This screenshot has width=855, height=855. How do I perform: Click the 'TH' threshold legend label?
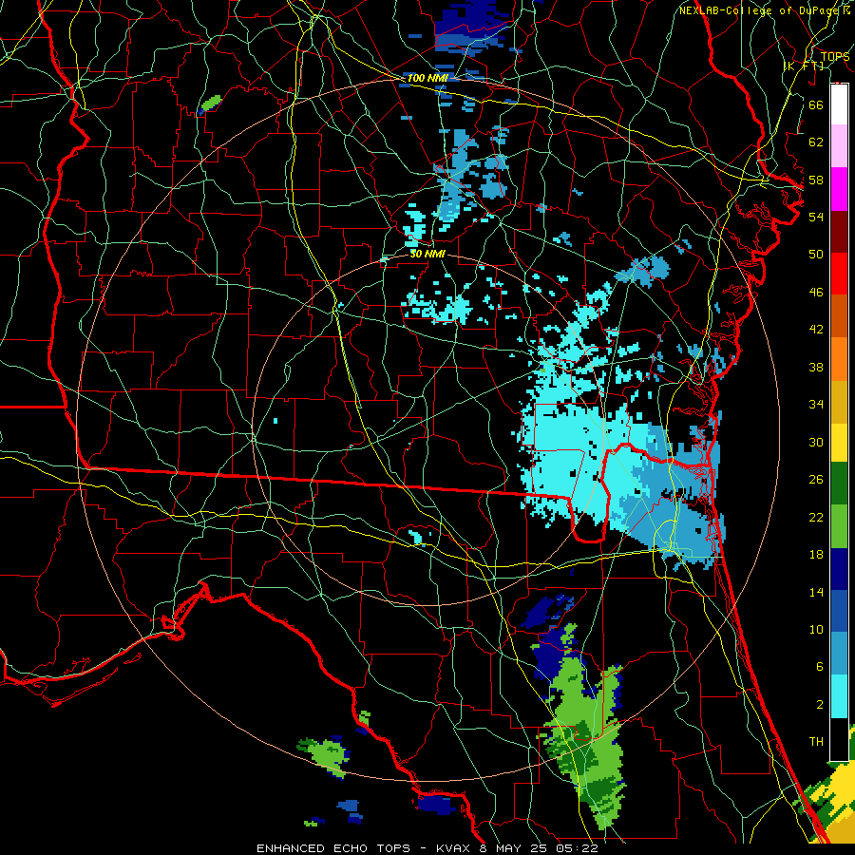[816, 742]
